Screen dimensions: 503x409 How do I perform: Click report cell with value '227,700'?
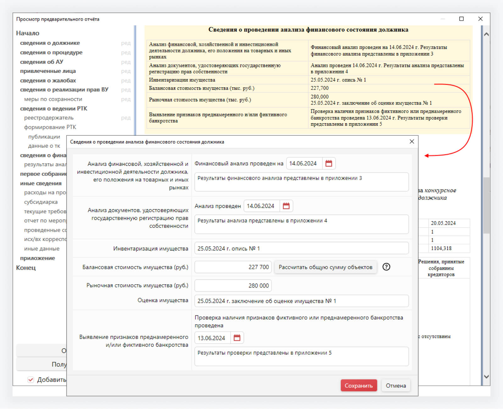point(389,88)
